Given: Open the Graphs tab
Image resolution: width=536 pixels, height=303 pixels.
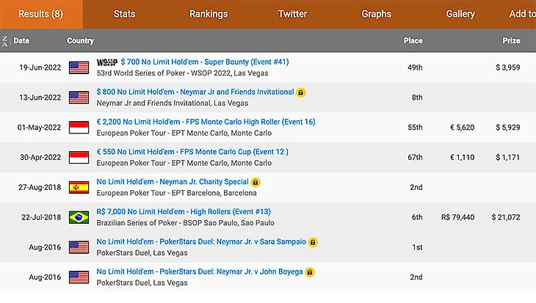Looking at the screenshot, I should point(377,14).
